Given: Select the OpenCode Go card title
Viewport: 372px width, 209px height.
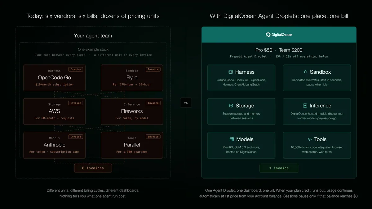Looking at the screenshot, I should pyautogui.click(x=55, y=77).
